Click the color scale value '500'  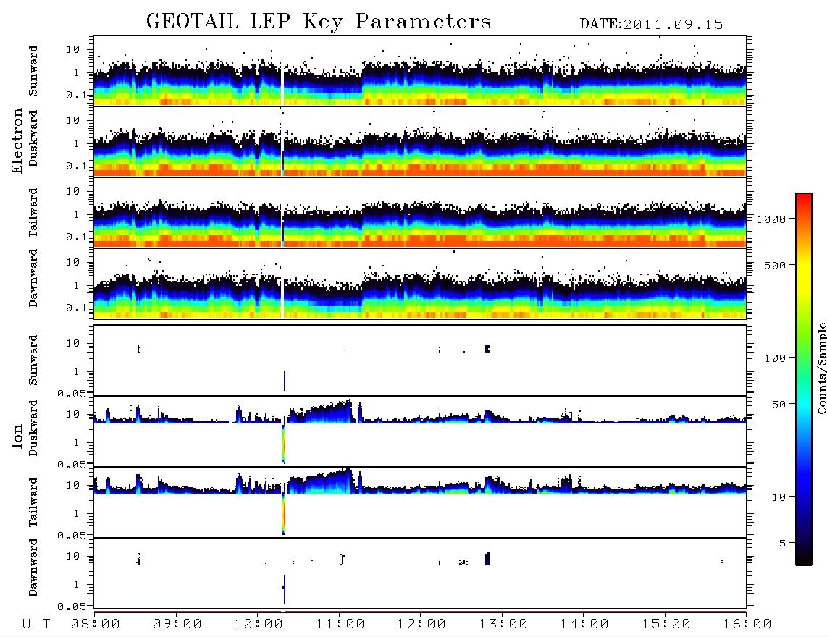pos(775,265)
